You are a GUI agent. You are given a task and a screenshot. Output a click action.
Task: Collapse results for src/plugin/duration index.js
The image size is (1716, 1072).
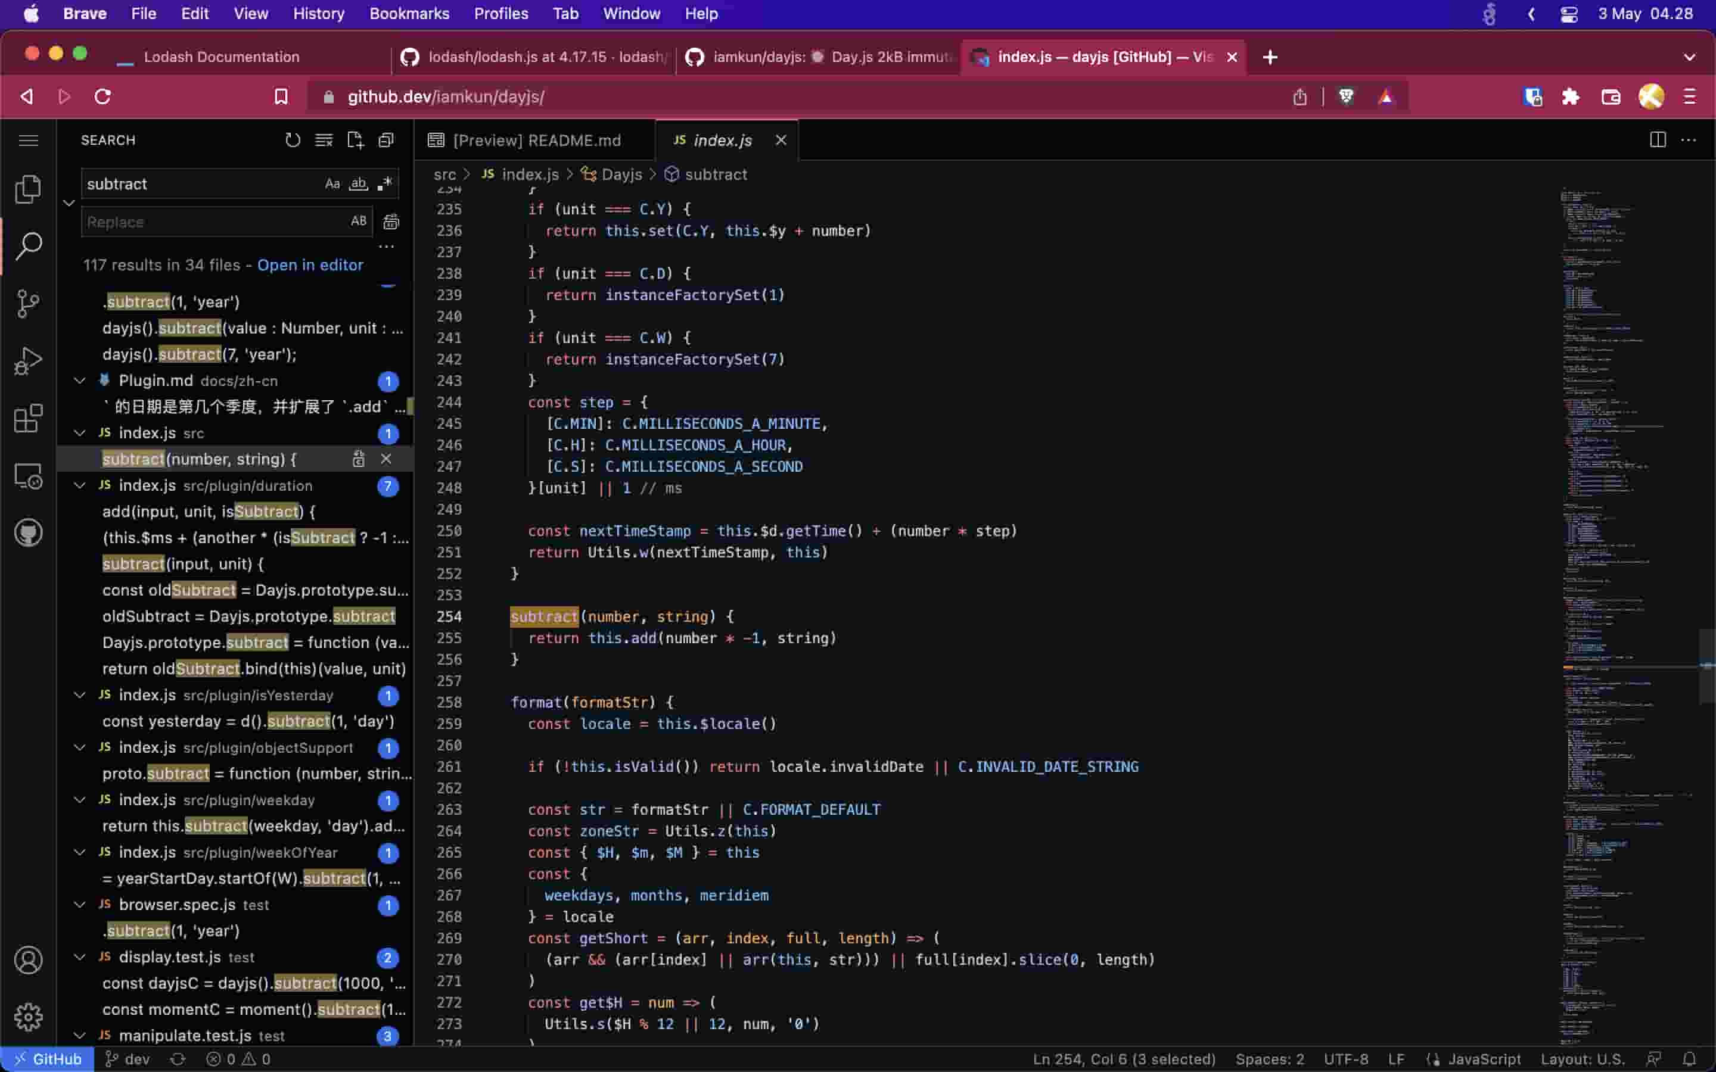[x=79, y=485]
